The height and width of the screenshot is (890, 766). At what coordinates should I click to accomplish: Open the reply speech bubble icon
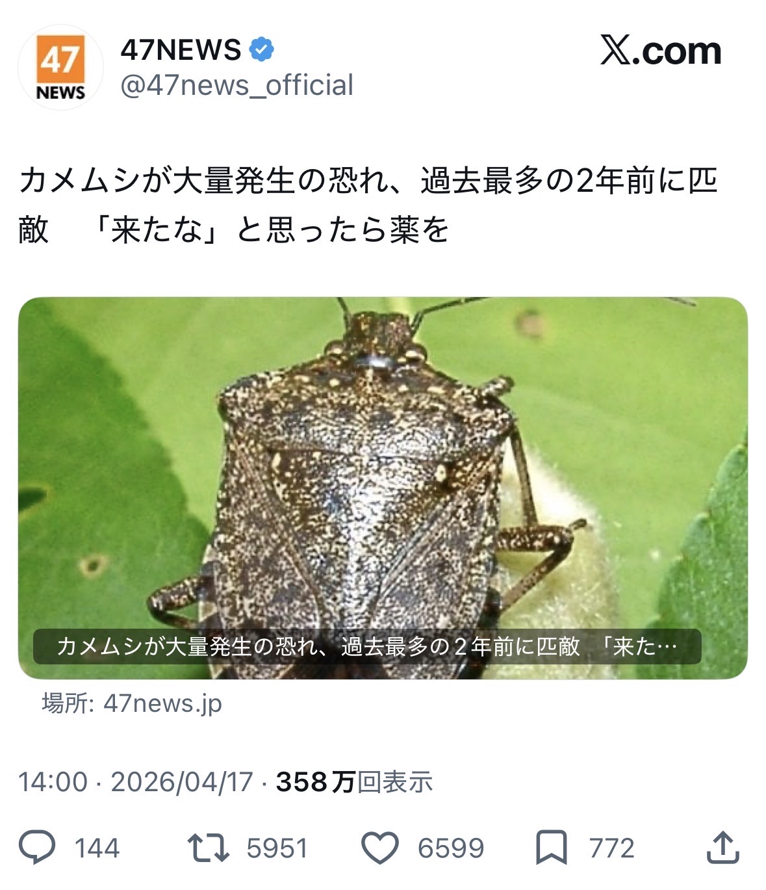[37, 848]
